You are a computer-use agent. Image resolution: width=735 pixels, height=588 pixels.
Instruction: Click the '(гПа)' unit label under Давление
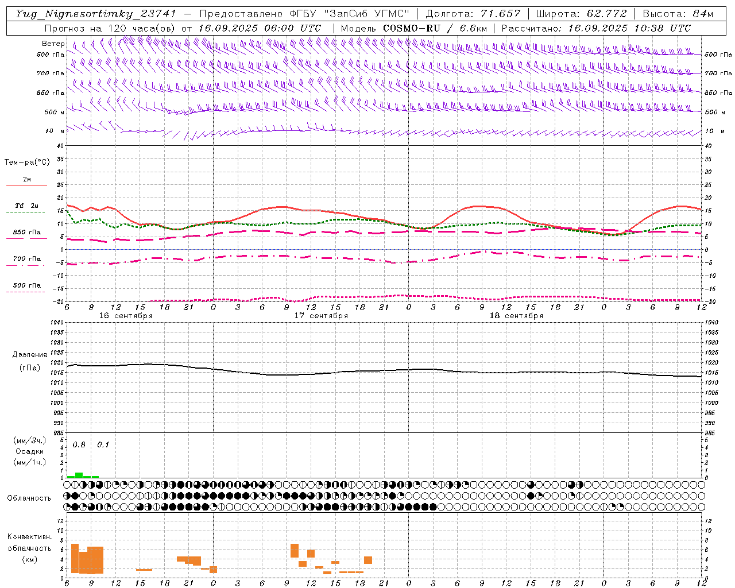[30, 367]
